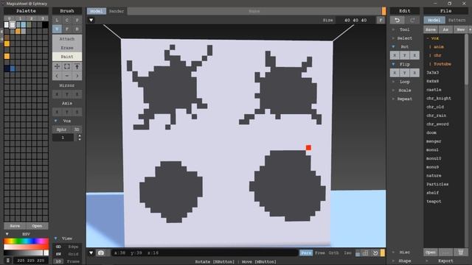Click the Undo arrow icon in Edit panel
This screenshot has height=265, width=472.
[x=398, y=20]
